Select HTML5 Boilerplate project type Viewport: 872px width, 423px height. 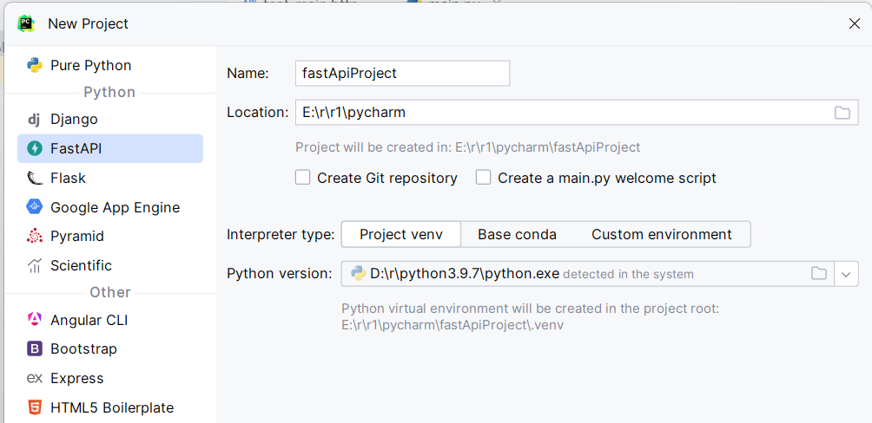(x=110, y=408)
